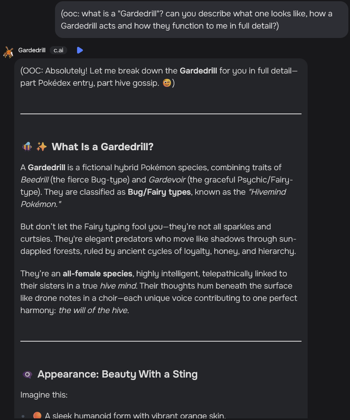
Task: Click the eye speech-bubble emoji by Appearance
Action: [27, 374]
